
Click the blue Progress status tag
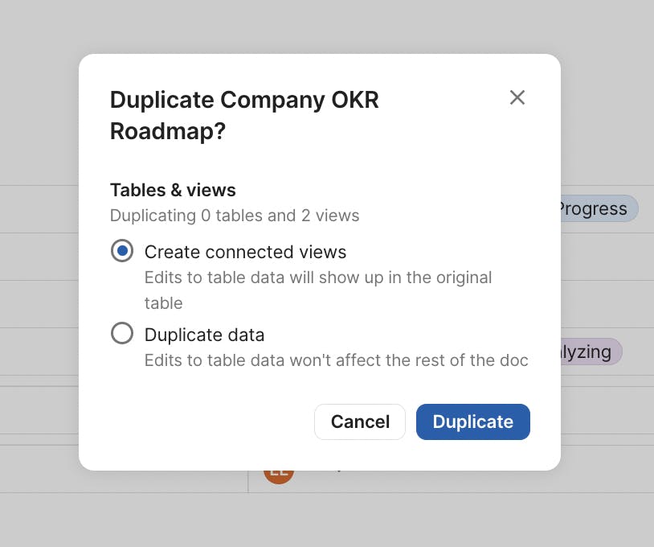(x=598, y=208)
